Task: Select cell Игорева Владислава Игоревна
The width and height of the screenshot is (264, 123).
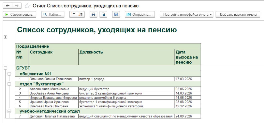Action: pyautogui.click(x=54, y=98)
